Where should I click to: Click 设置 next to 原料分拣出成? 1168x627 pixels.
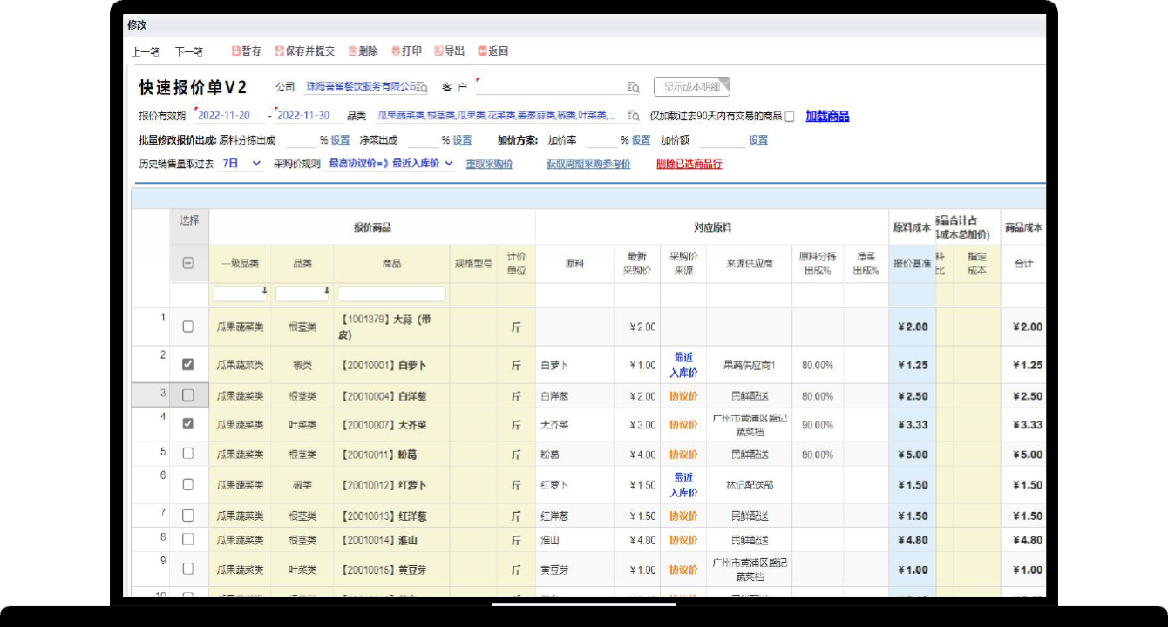[340, 140]
